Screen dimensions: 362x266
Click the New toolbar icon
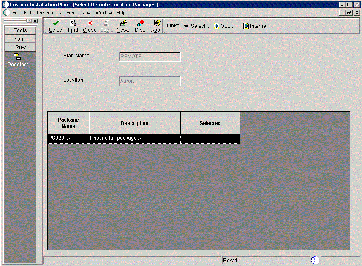point(123,23)
